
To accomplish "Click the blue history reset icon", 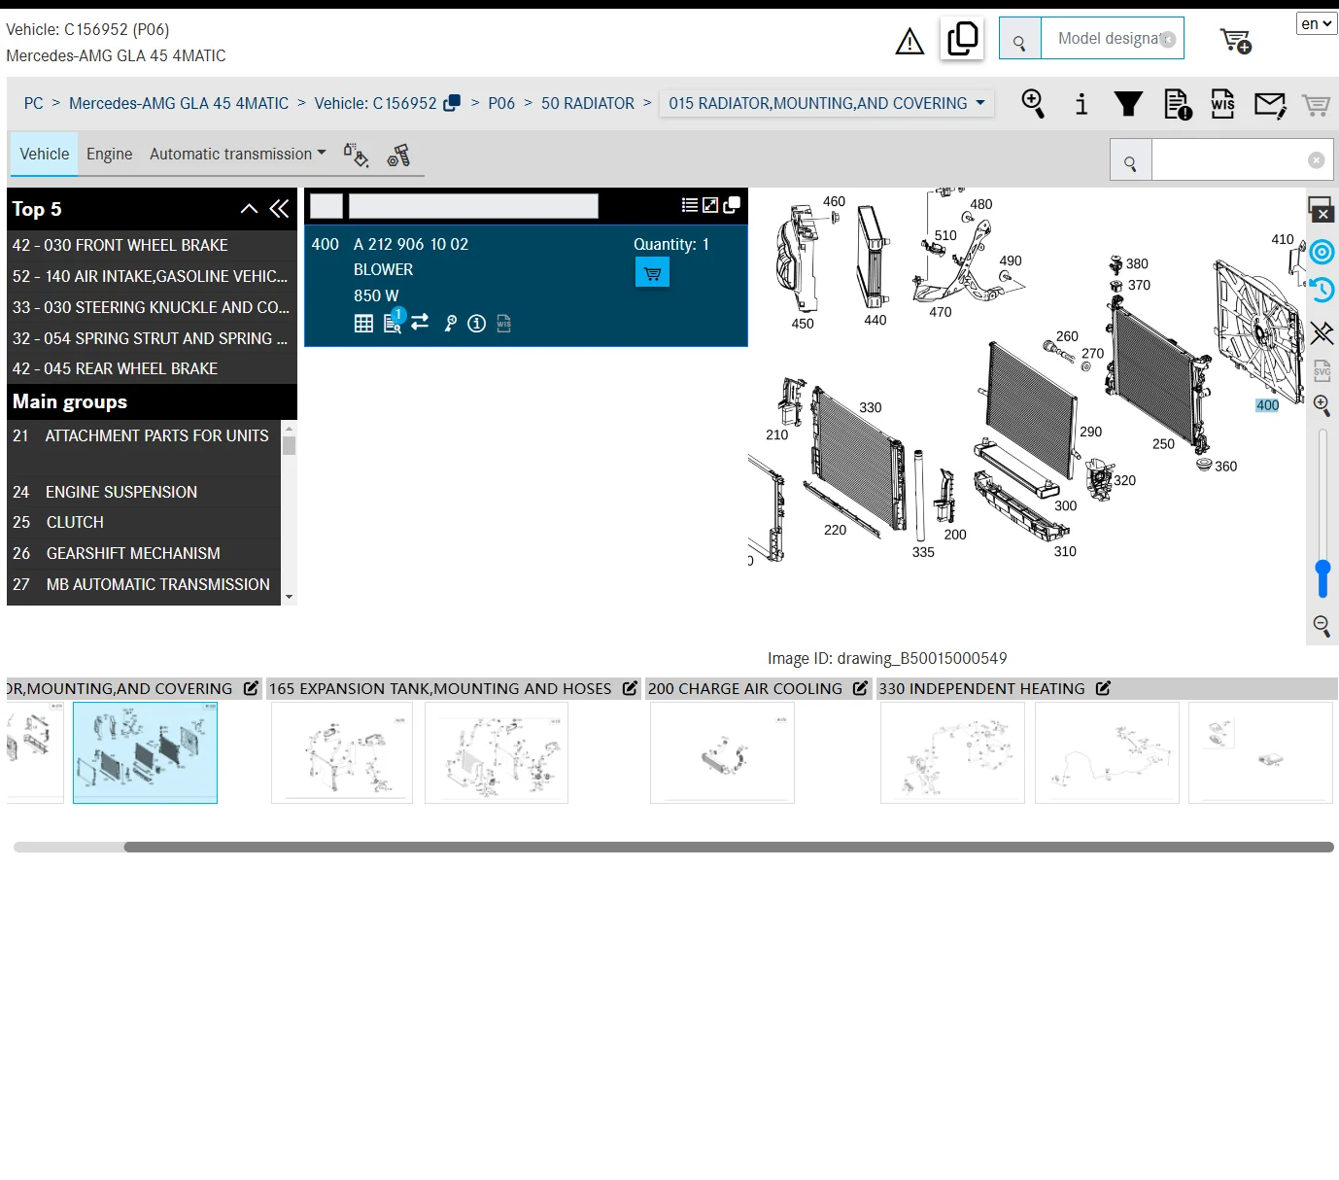I will coord(1322,290).
